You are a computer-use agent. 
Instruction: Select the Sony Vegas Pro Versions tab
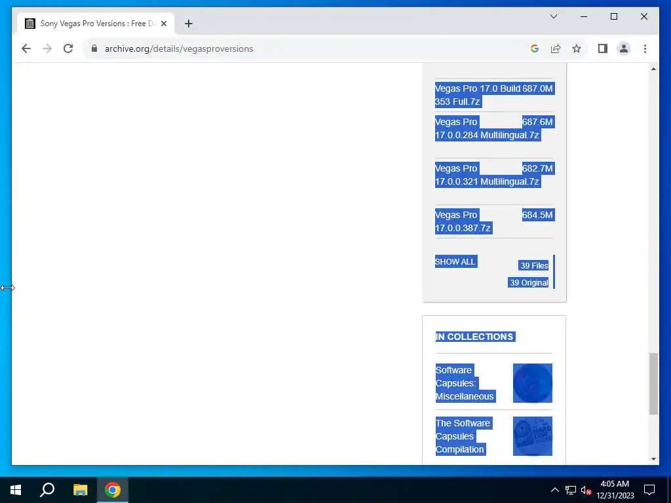96,24
